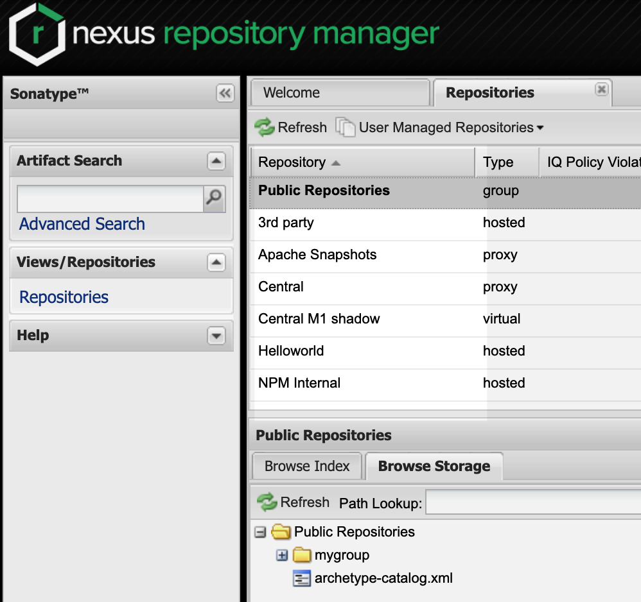Expand the Help panel
The image size is (641, 602).
pos(216,336)
